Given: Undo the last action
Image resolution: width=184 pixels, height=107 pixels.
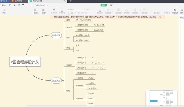Looking at the screenshot, I should point(27,5).
